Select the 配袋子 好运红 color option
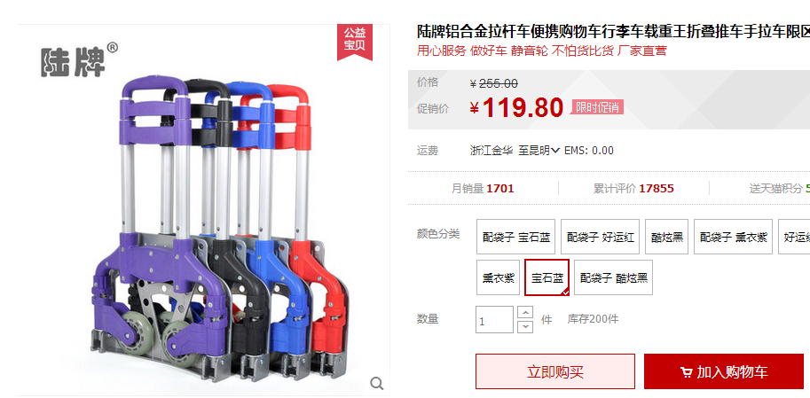 click(601, 237)
